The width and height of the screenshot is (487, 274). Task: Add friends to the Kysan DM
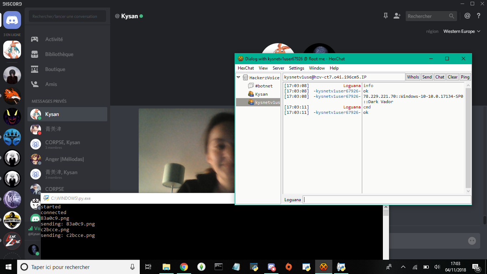[397, 16]
